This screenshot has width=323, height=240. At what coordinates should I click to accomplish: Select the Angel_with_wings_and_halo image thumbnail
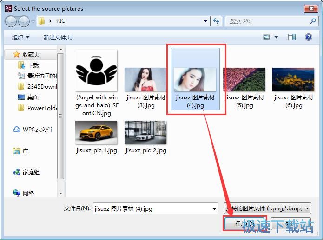(97, 69)
